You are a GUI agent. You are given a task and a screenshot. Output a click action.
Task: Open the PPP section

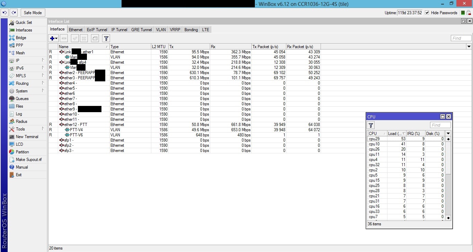click(x=19, y=45)
